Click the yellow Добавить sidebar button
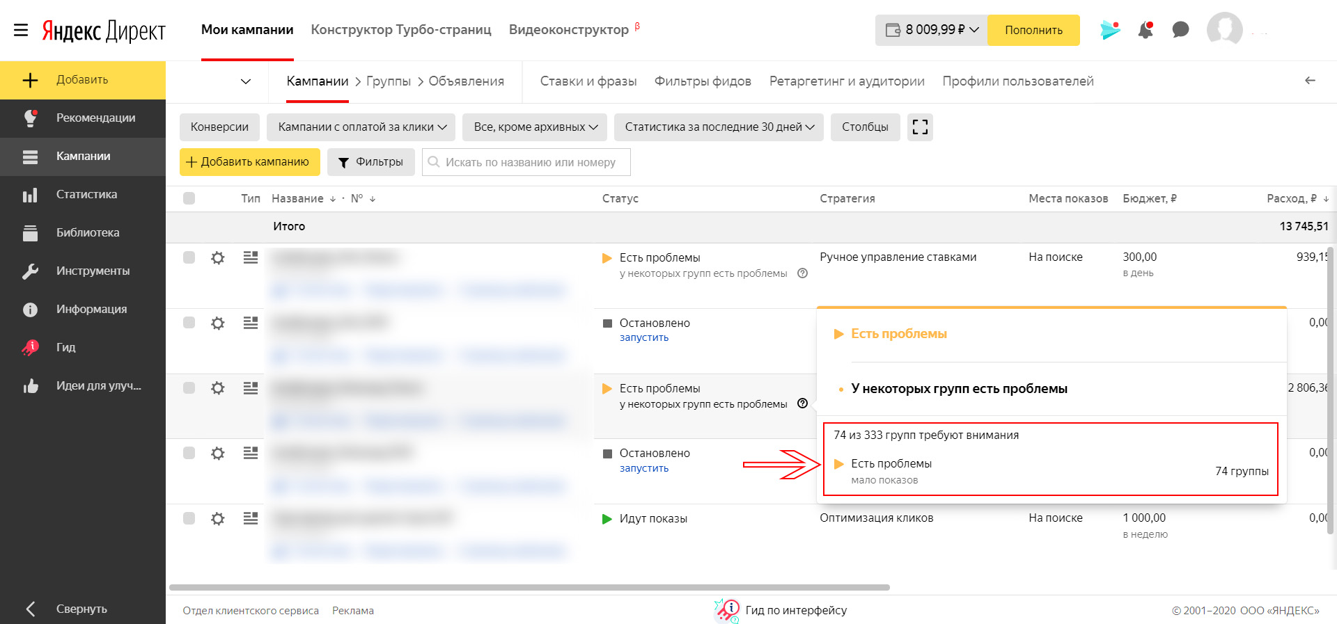1337x624 pixels. [83, 80]
